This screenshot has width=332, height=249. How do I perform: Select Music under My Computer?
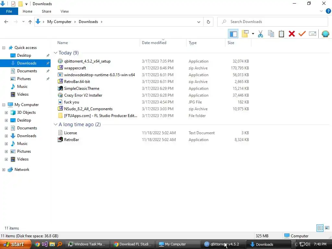22,144
